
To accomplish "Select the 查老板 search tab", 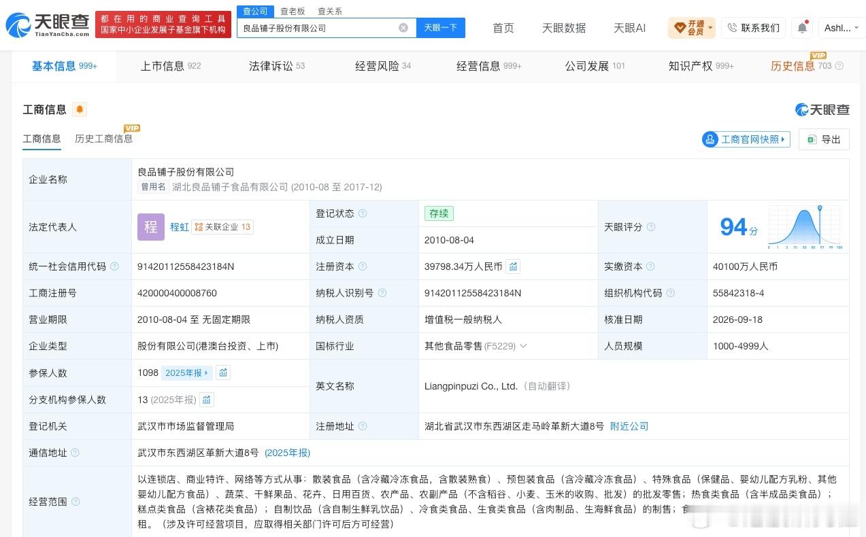I will coord(293,12).
